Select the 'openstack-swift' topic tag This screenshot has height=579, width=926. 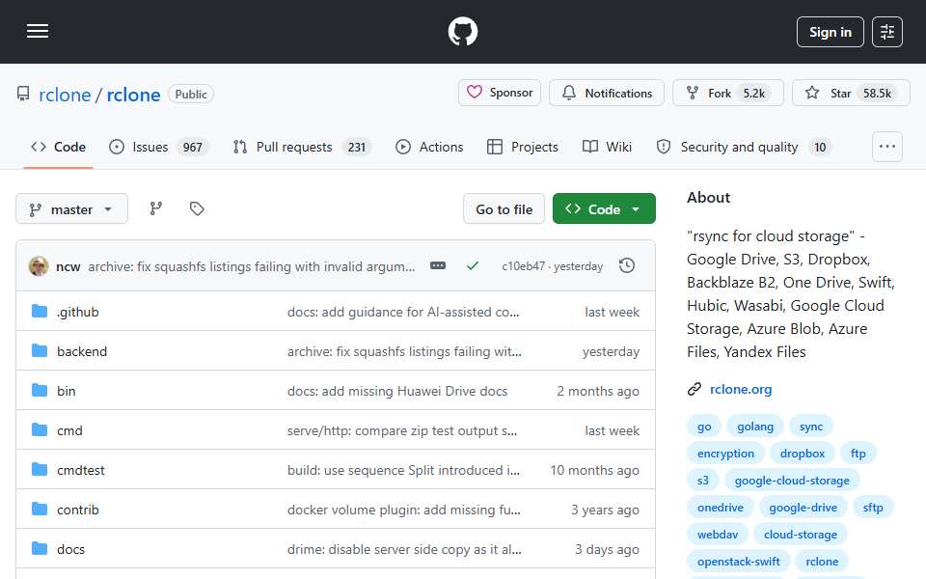pos(738,562)
